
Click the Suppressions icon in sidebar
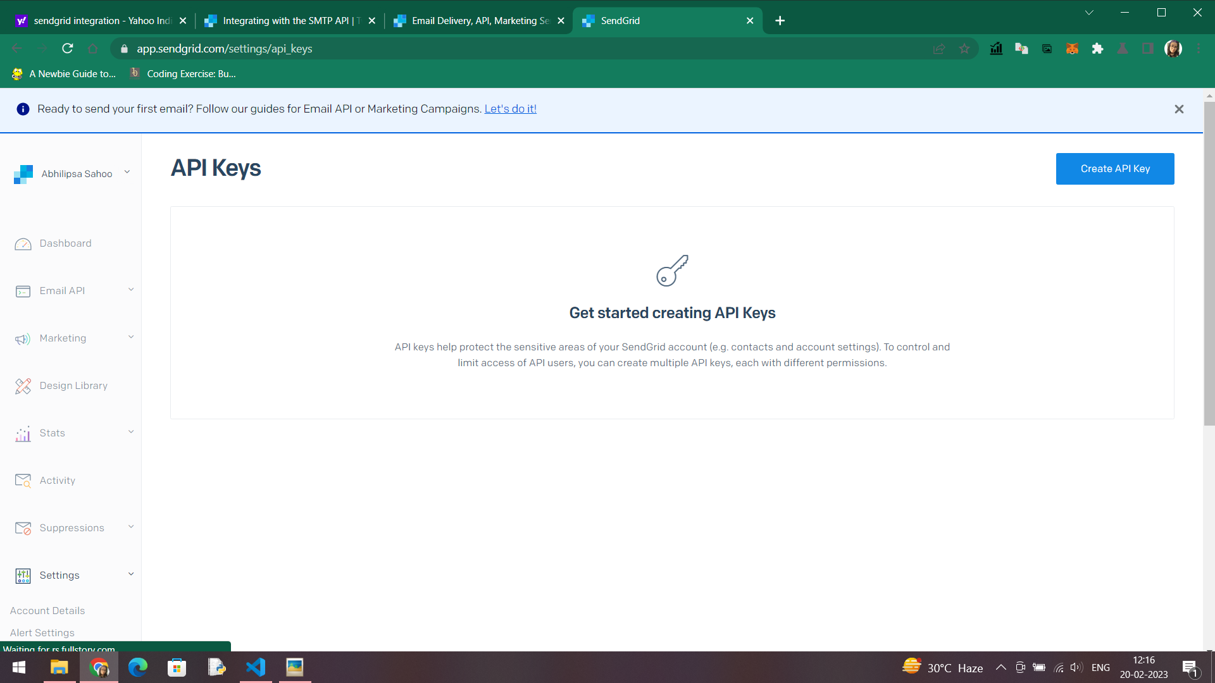pyautogui.click(x=23, y=527)
